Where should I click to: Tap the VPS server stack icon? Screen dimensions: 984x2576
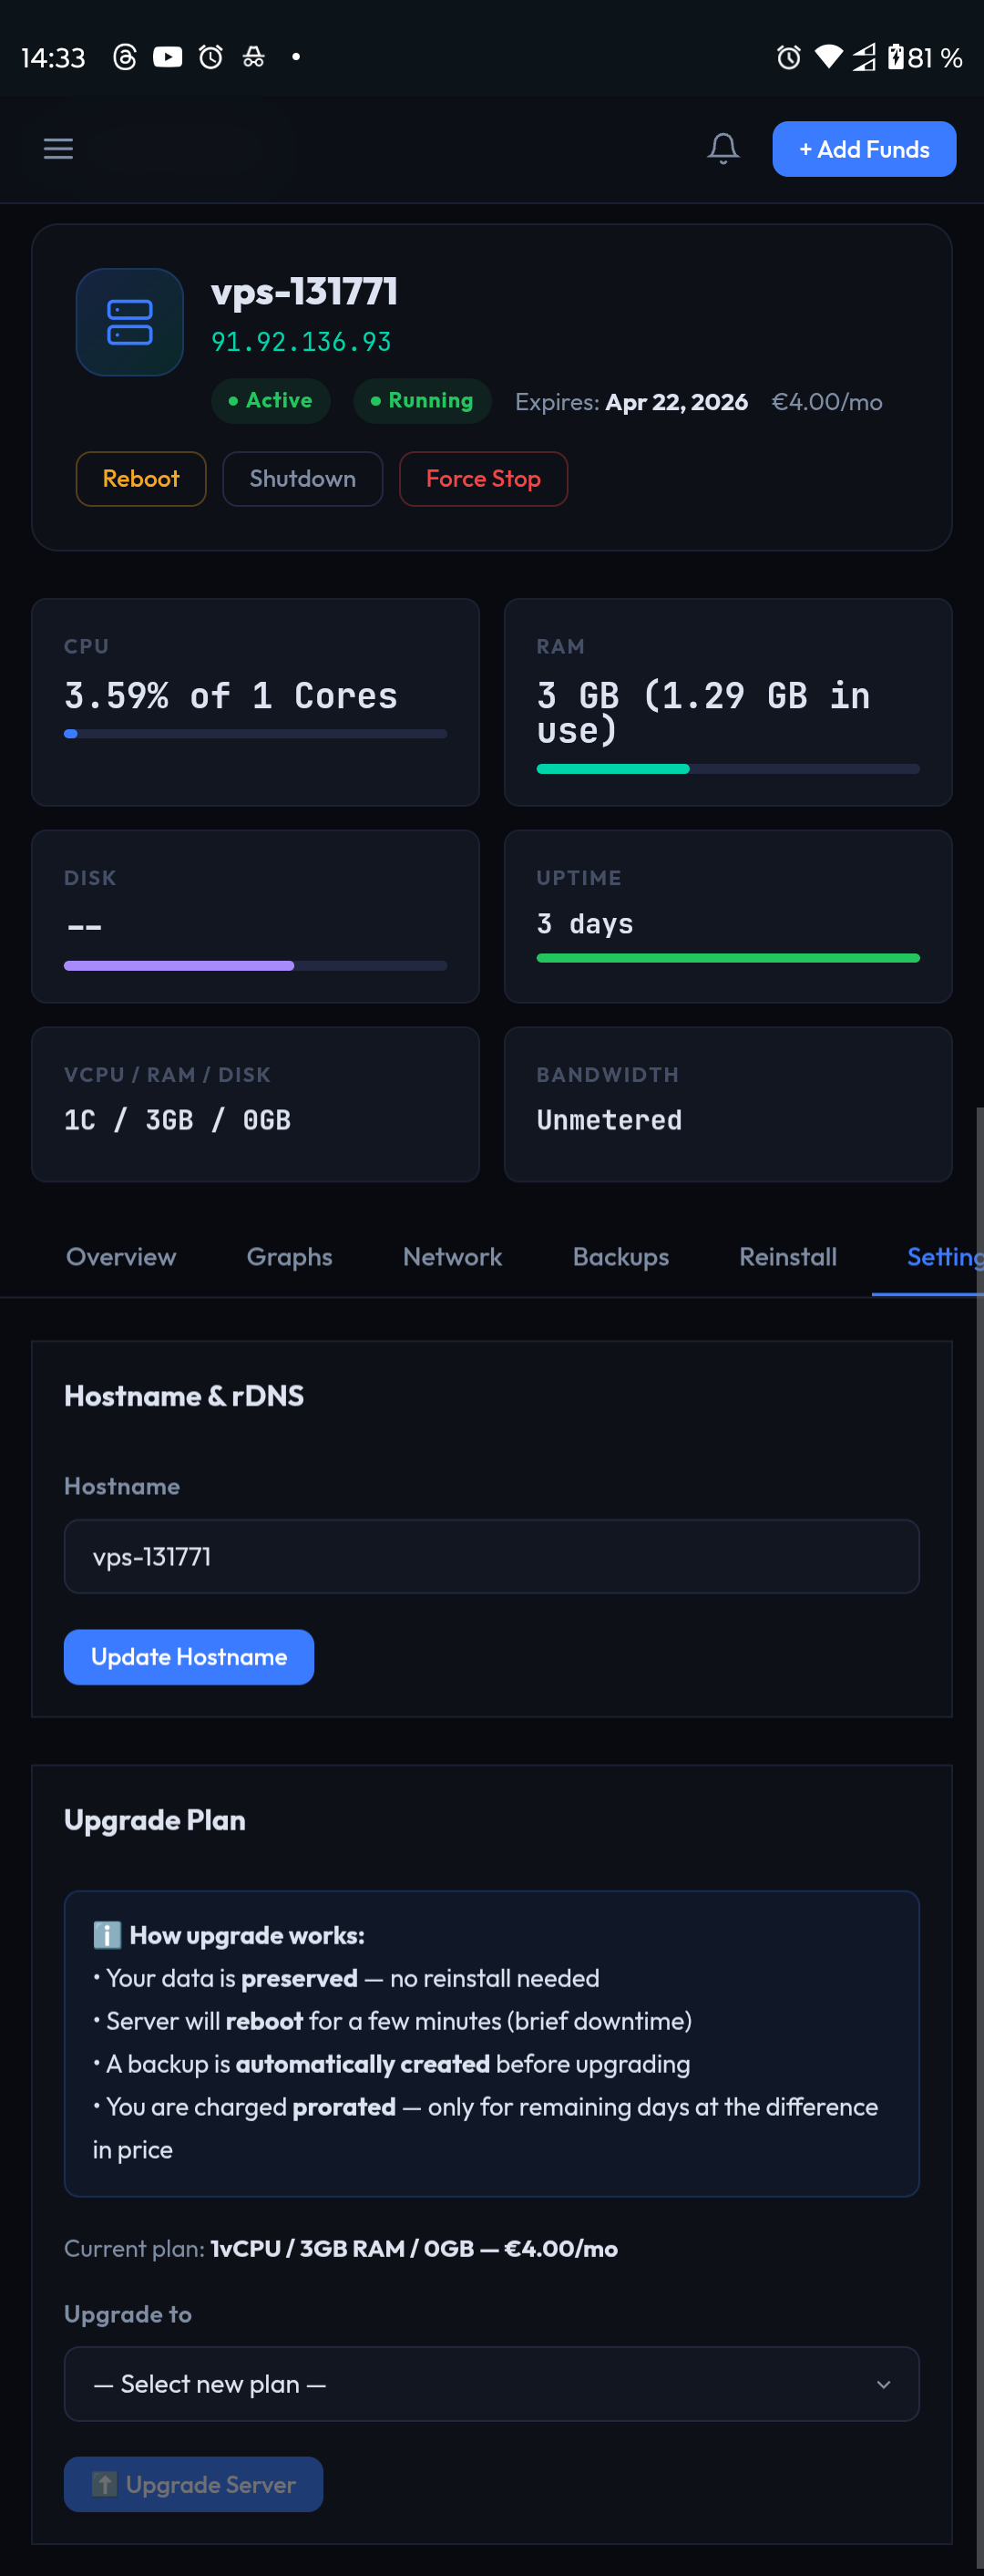pyautogui.click(x=130, y=322)
